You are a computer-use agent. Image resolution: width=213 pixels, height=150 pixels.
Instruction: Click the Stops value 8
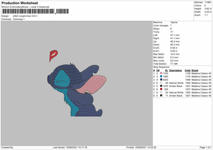click(x=171, y=29)
